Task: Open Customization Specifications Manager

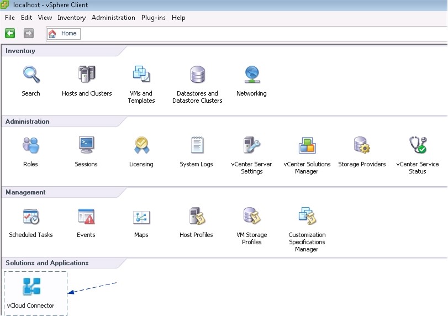Action: [x=307, y=216]
